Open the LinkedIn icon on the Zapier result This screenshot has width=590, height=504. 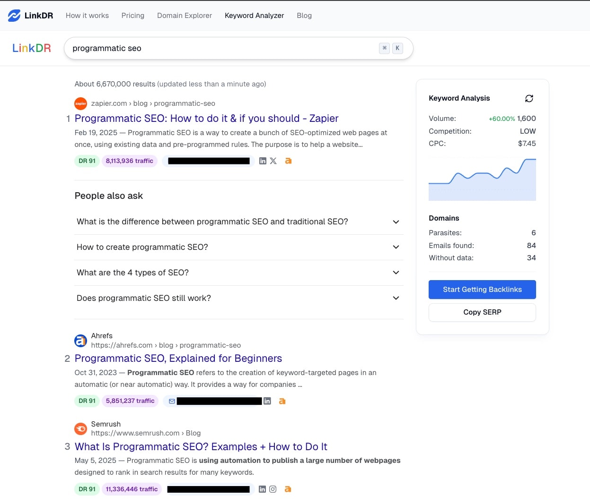[263, 161]
